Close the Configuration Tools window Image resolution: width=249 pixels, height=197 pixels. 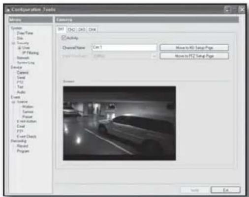tap(242, 10)
